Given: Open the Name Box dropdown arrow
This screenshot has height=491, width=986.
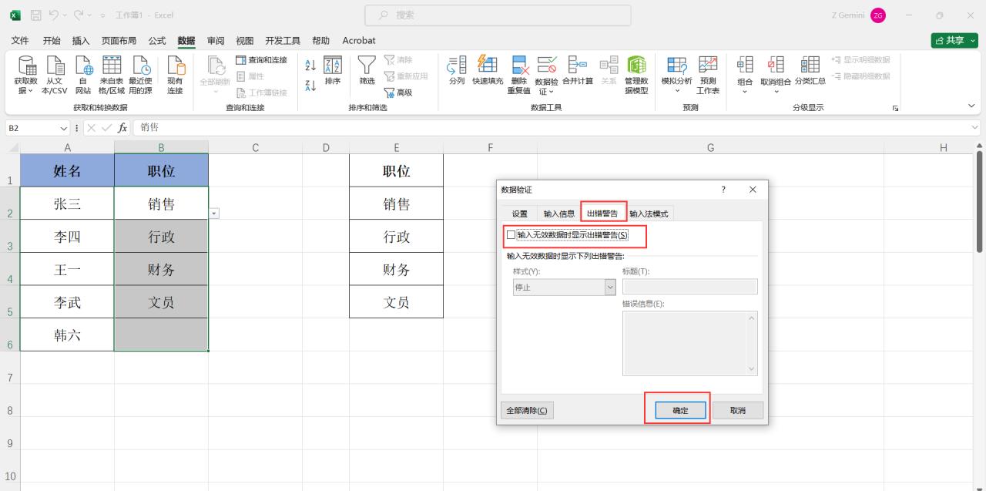Looking at the screenshot, I should tap(64, 128).
